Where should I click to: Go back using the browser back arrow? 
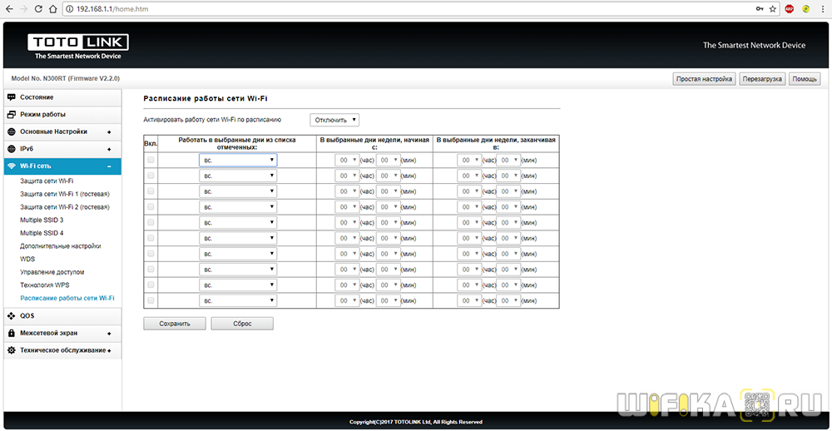pyautogui.click(x=7, y=8)
